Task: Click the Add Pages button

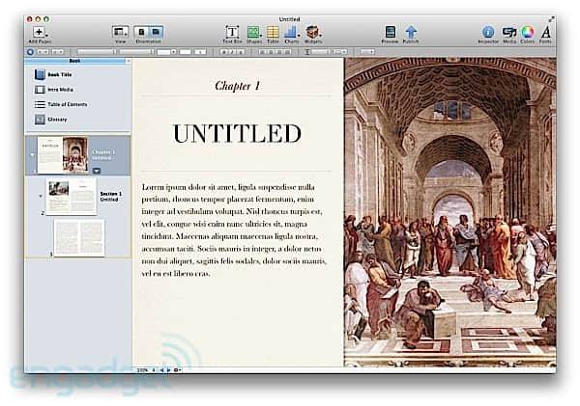Action: click(40, 33)
